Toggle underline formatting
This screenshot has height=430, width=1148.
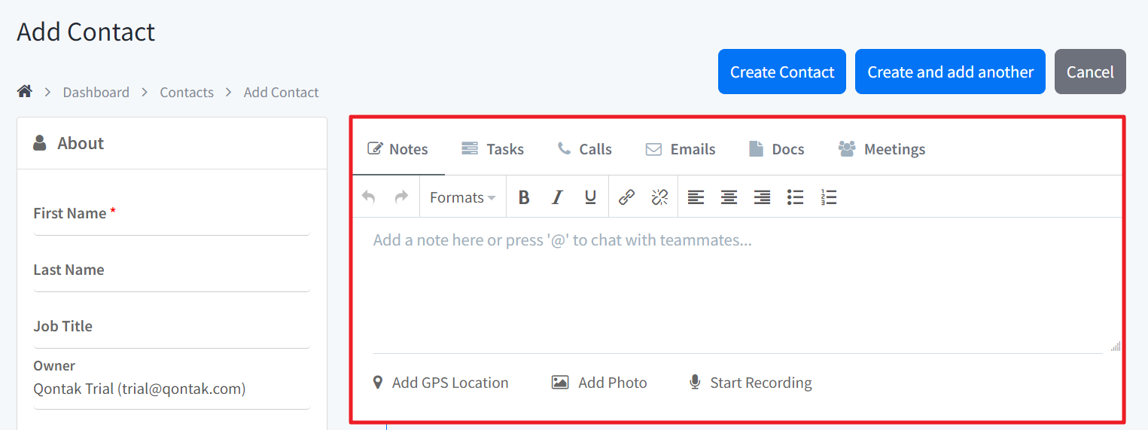(x=590, y=197)
